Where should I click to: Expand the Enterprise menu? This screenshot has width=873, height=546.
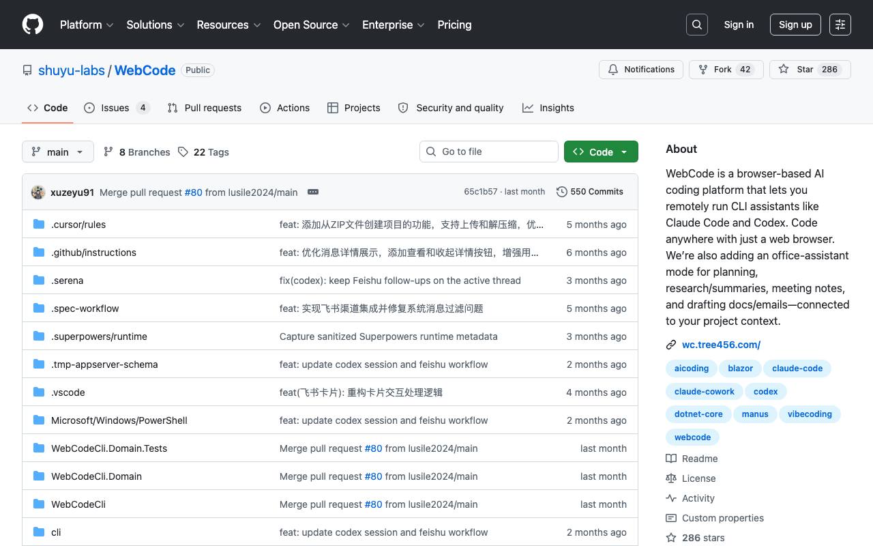[394, 25]
